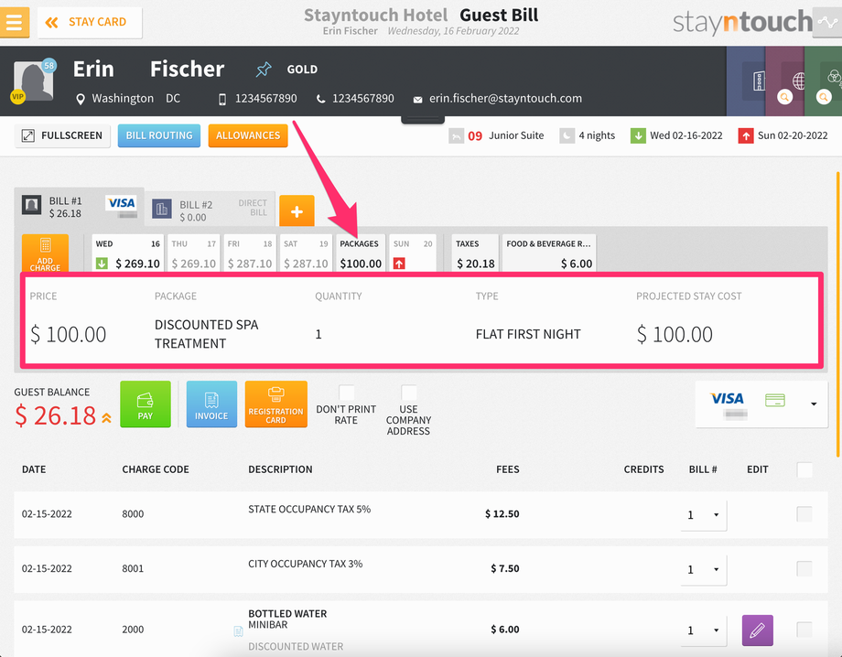Click the mobile phone icon
The image size is (842, 657).
[222, 99]
